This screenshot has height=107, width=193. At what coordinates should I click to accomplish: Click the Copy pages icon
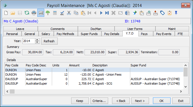click(76, 13)
